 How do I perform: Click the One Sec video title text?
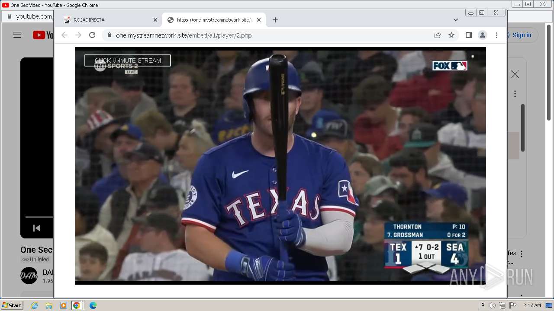[x=37, y=250]
